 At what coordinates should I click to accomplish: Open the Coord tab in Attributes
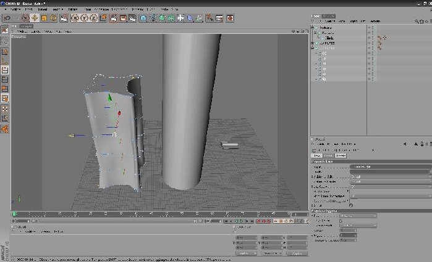pyautogui.click(x=328, y=155)
